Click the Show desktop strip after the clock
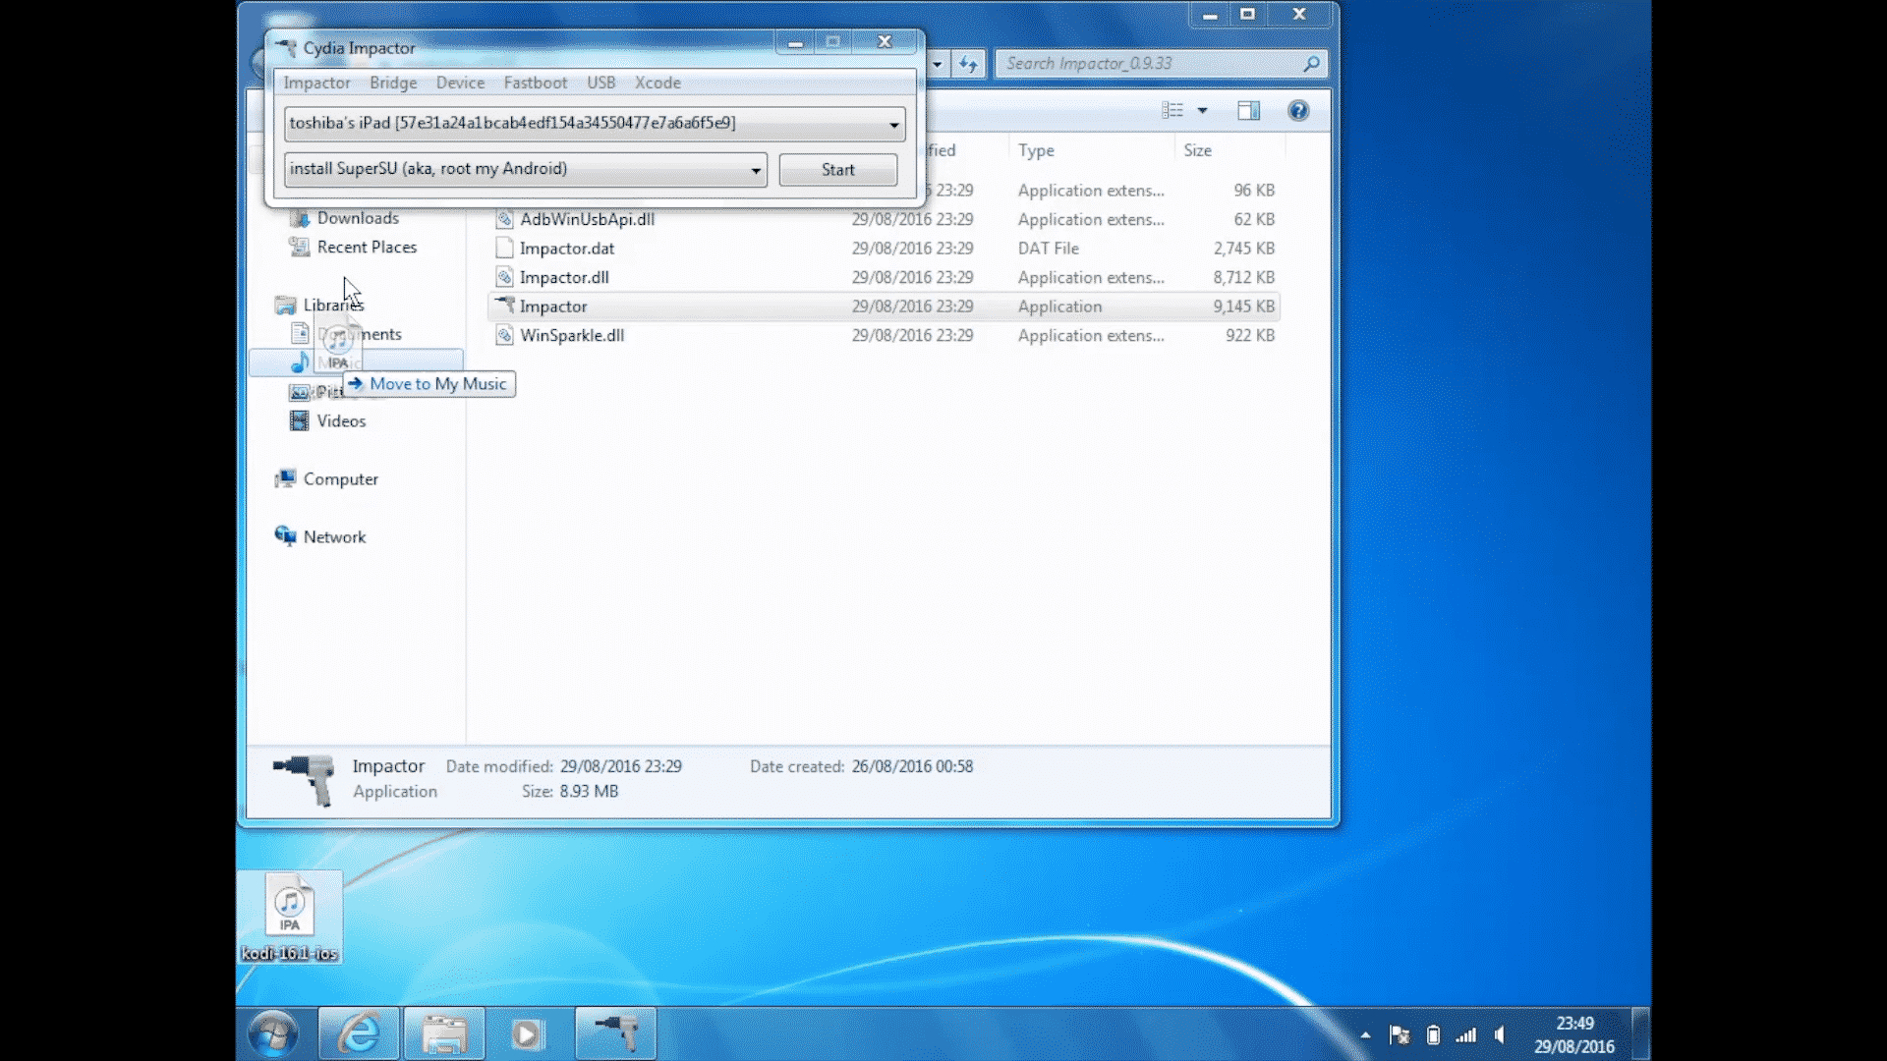This screenshot has width=1887, height=1061. point(1640,1033)
